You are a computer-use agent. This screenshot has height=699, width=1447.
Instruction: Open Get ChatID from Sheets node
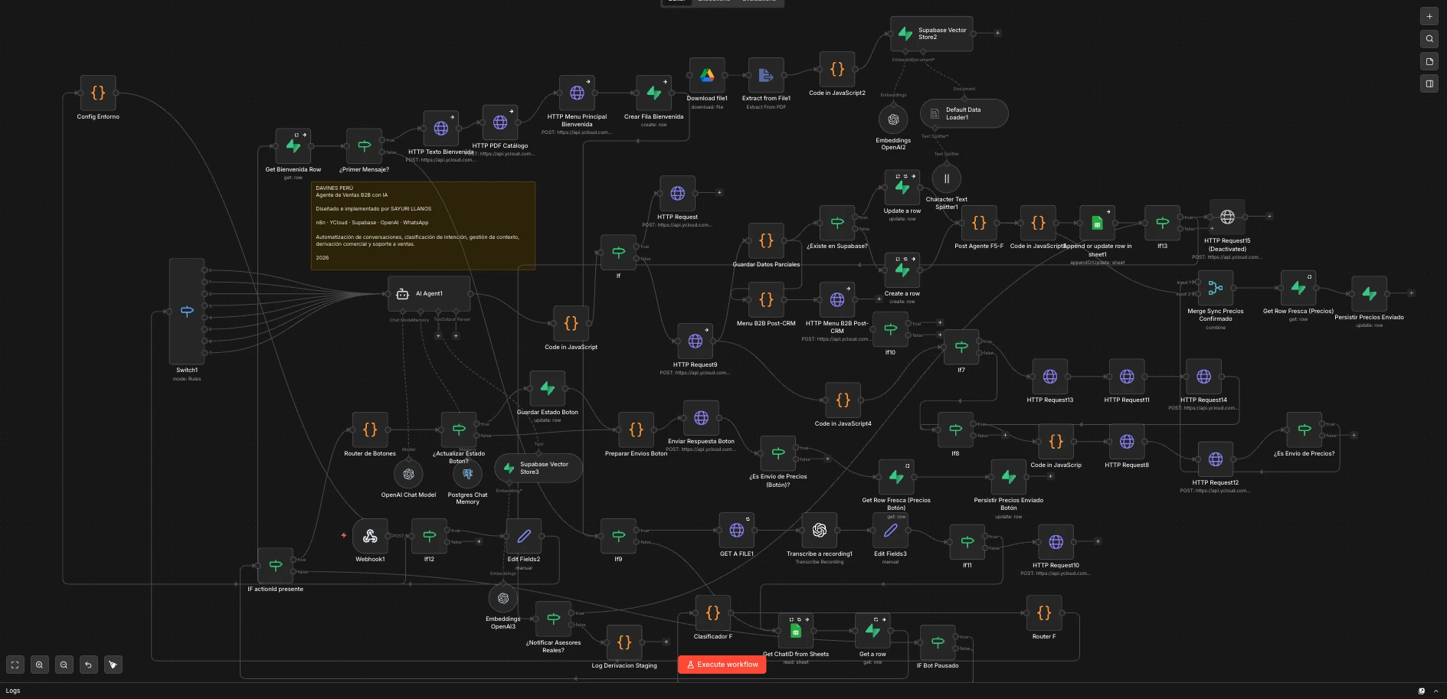coord(796,631)
